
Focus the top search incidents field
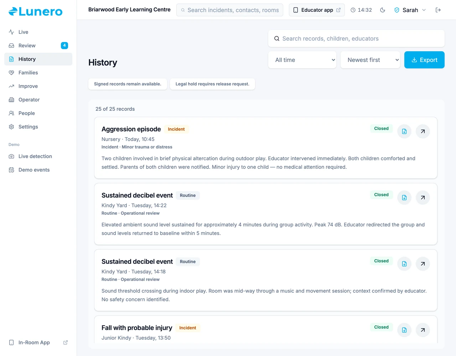(x=230, y=10)
